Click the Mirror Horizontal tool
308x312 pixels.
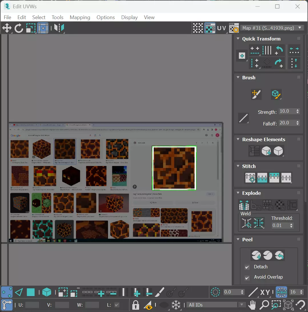pyautogui.click(x=59, y=28)
